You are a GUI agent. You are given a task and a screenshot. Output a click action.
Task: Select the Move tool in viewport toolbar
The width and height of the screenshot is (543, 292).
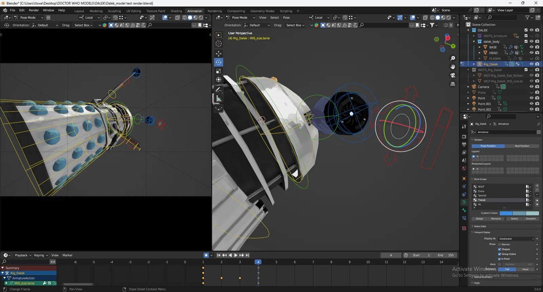219,54
